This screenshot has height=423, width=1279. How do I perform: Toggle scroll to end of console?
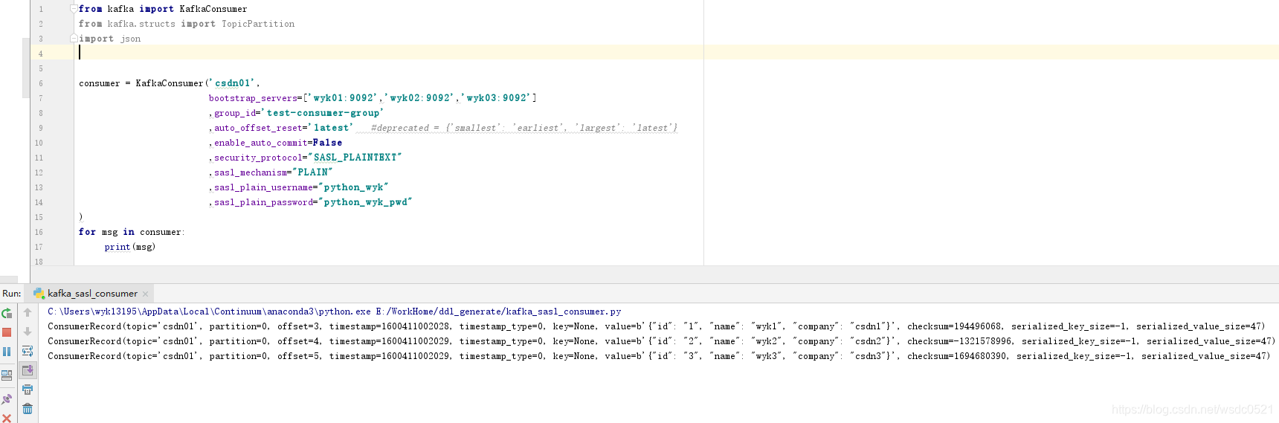28,370
